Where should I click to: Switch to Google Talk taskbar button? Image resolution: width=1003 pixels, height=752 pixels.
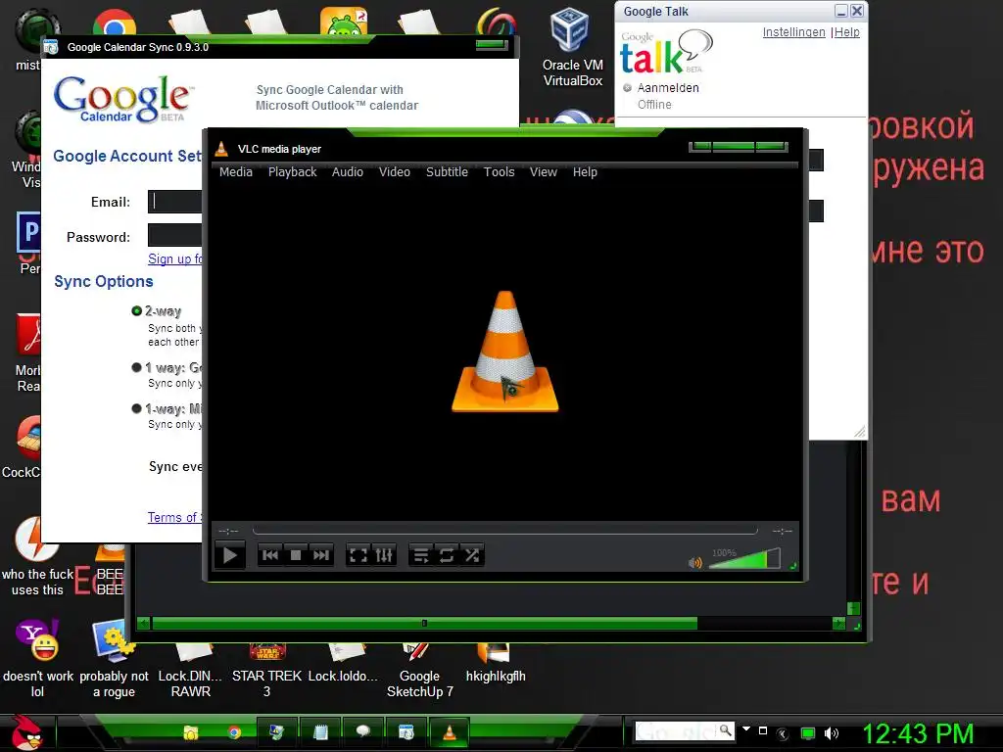pyautogui.click(x=362, y=732)
